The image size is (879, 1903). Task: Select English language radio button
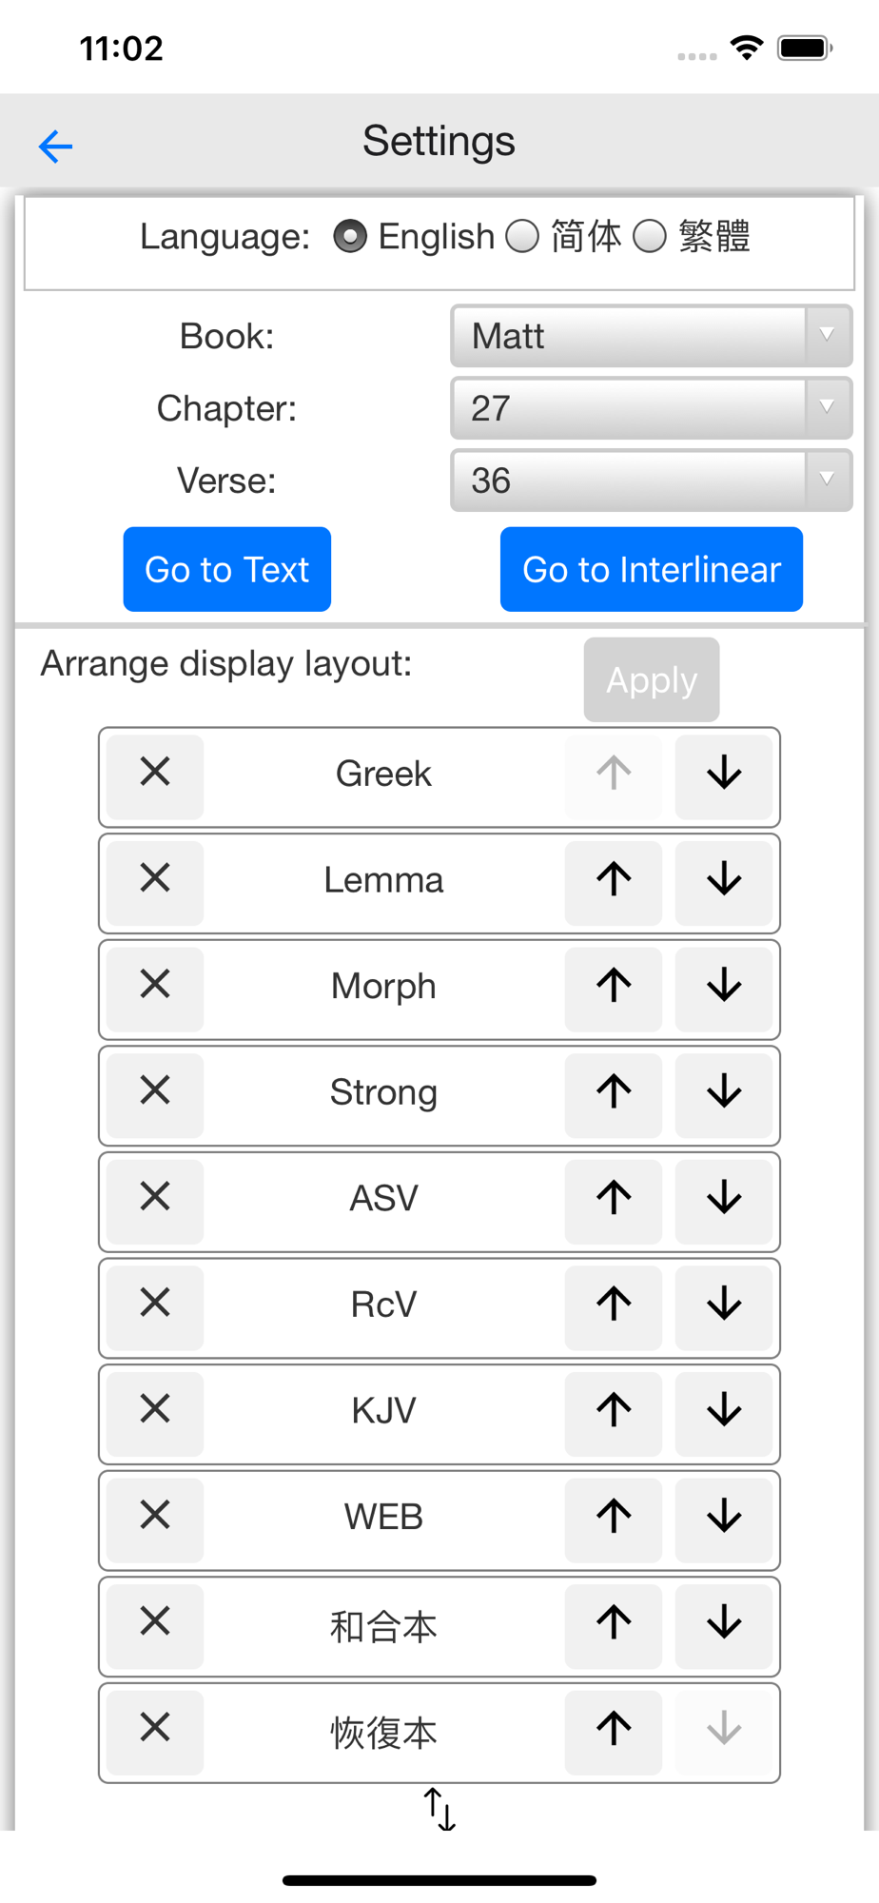click(x=350, y=236)
